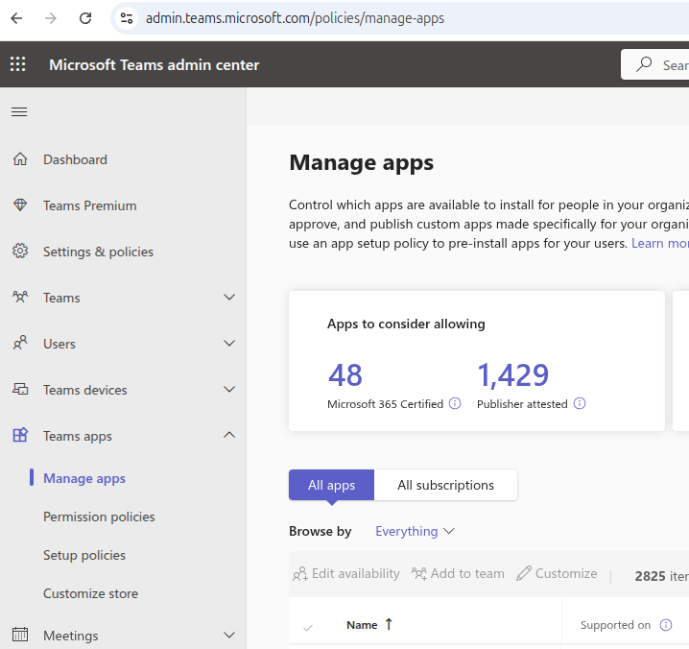
Task: Click the Name column header
Action: tap(362, 625)
